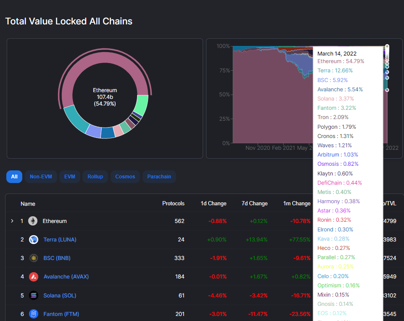Click Terra 7d change +13.94%
The width and height of the screenshot is (404, 321).
[256, 239]
